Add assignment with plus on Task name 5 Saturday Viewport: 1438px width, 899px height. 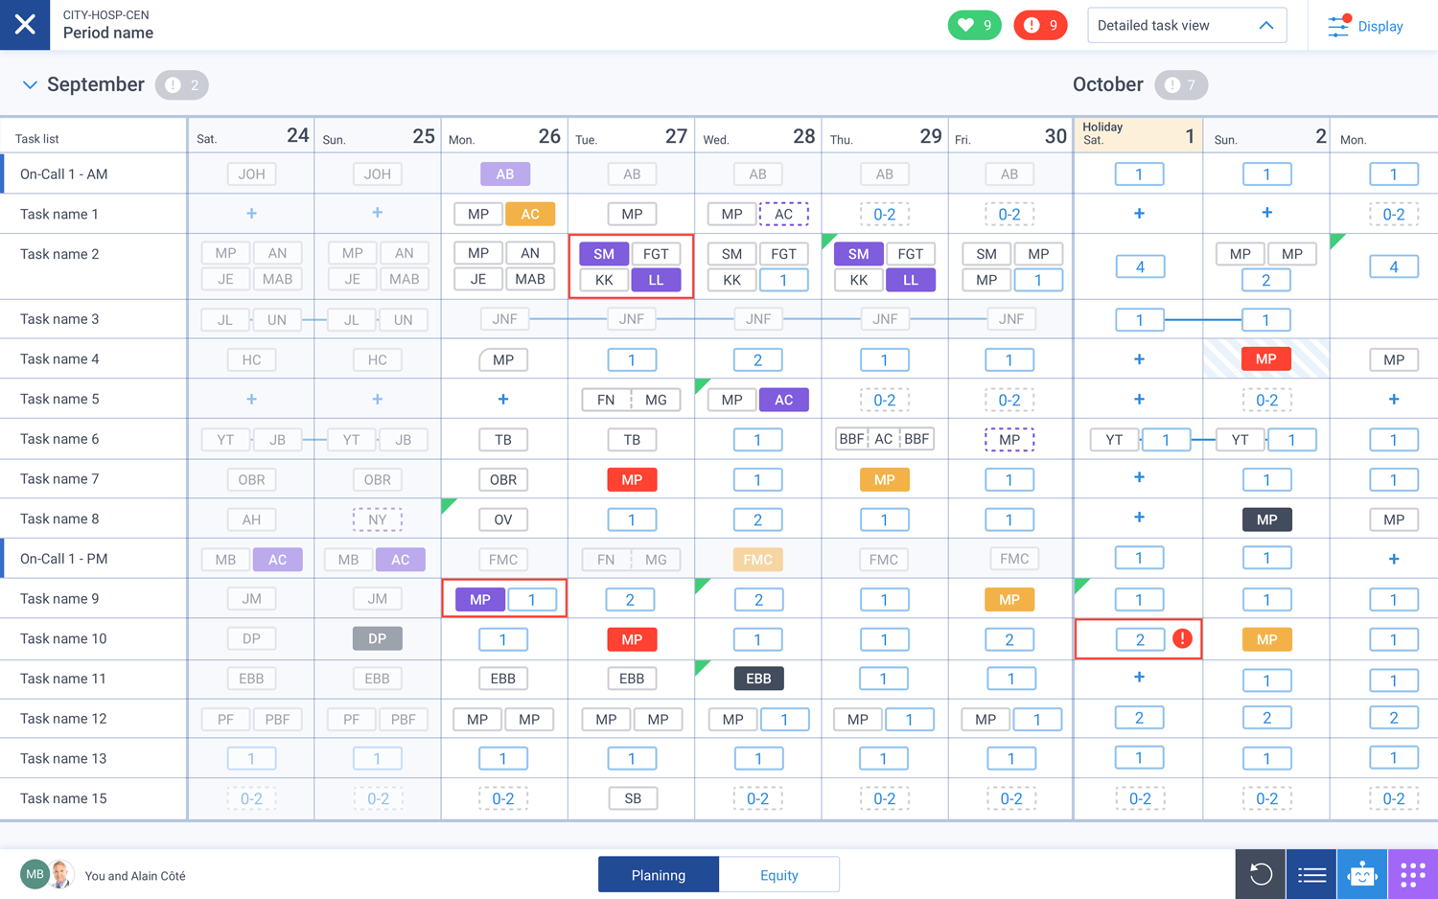point(251,399)
